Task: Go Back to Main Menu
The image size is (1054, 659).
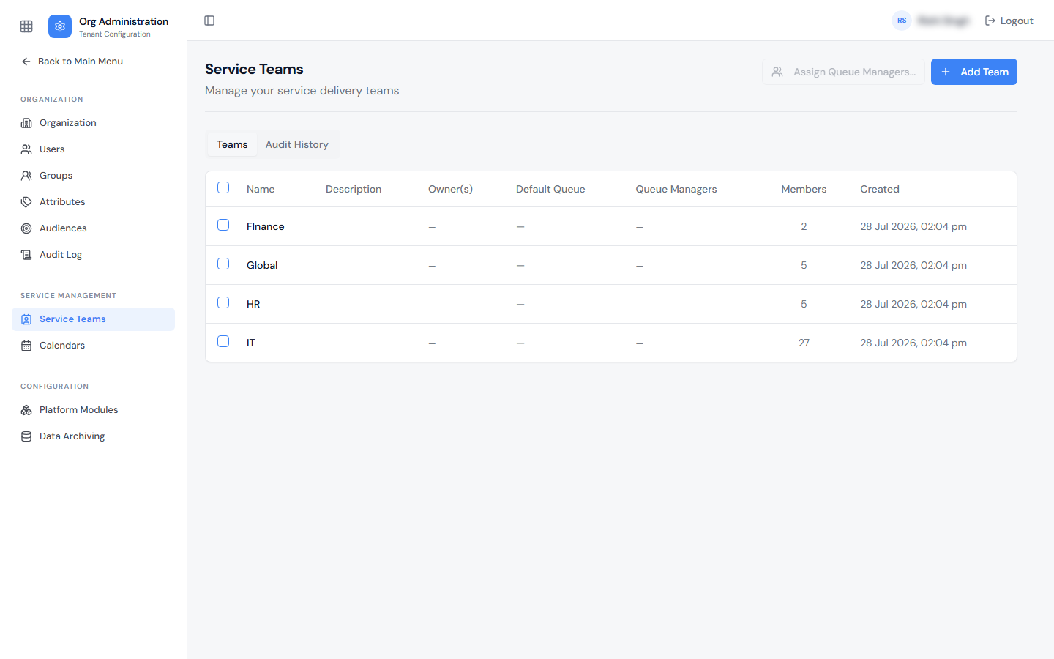Action: coord(72,62)
